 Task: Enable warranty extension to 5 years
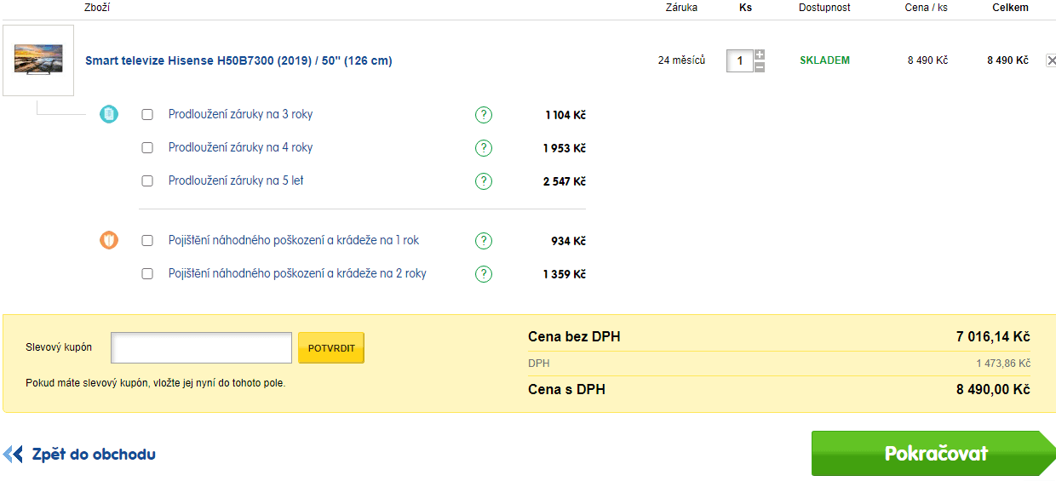pos(147,180)
